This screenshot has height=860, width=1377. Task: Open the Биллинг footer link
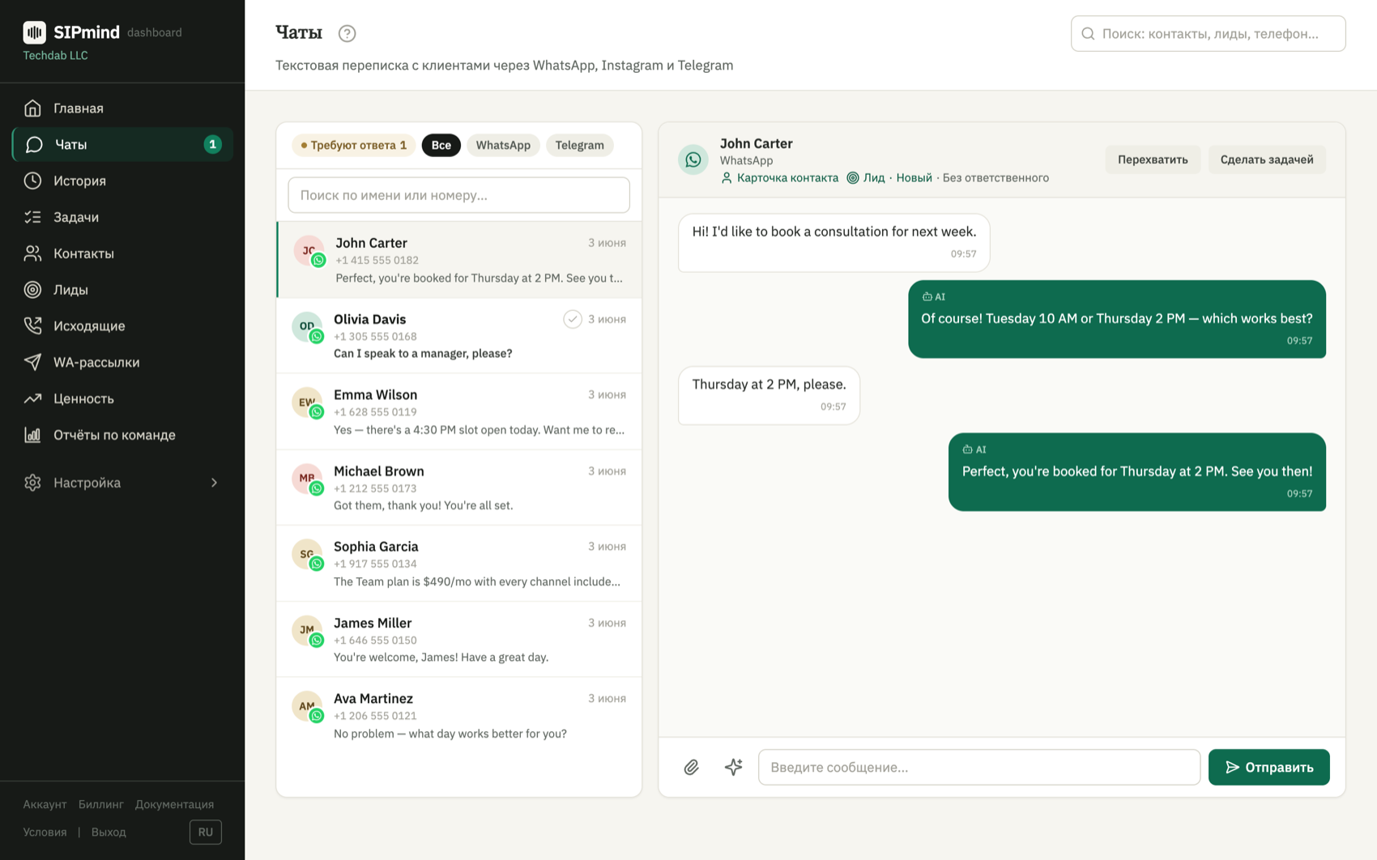(101, 804)
